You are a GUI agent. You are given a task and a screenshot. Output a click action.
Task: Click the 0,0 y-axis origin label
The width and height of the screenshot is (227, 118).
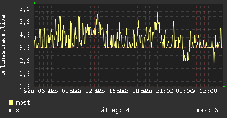(x=25, y=86)
